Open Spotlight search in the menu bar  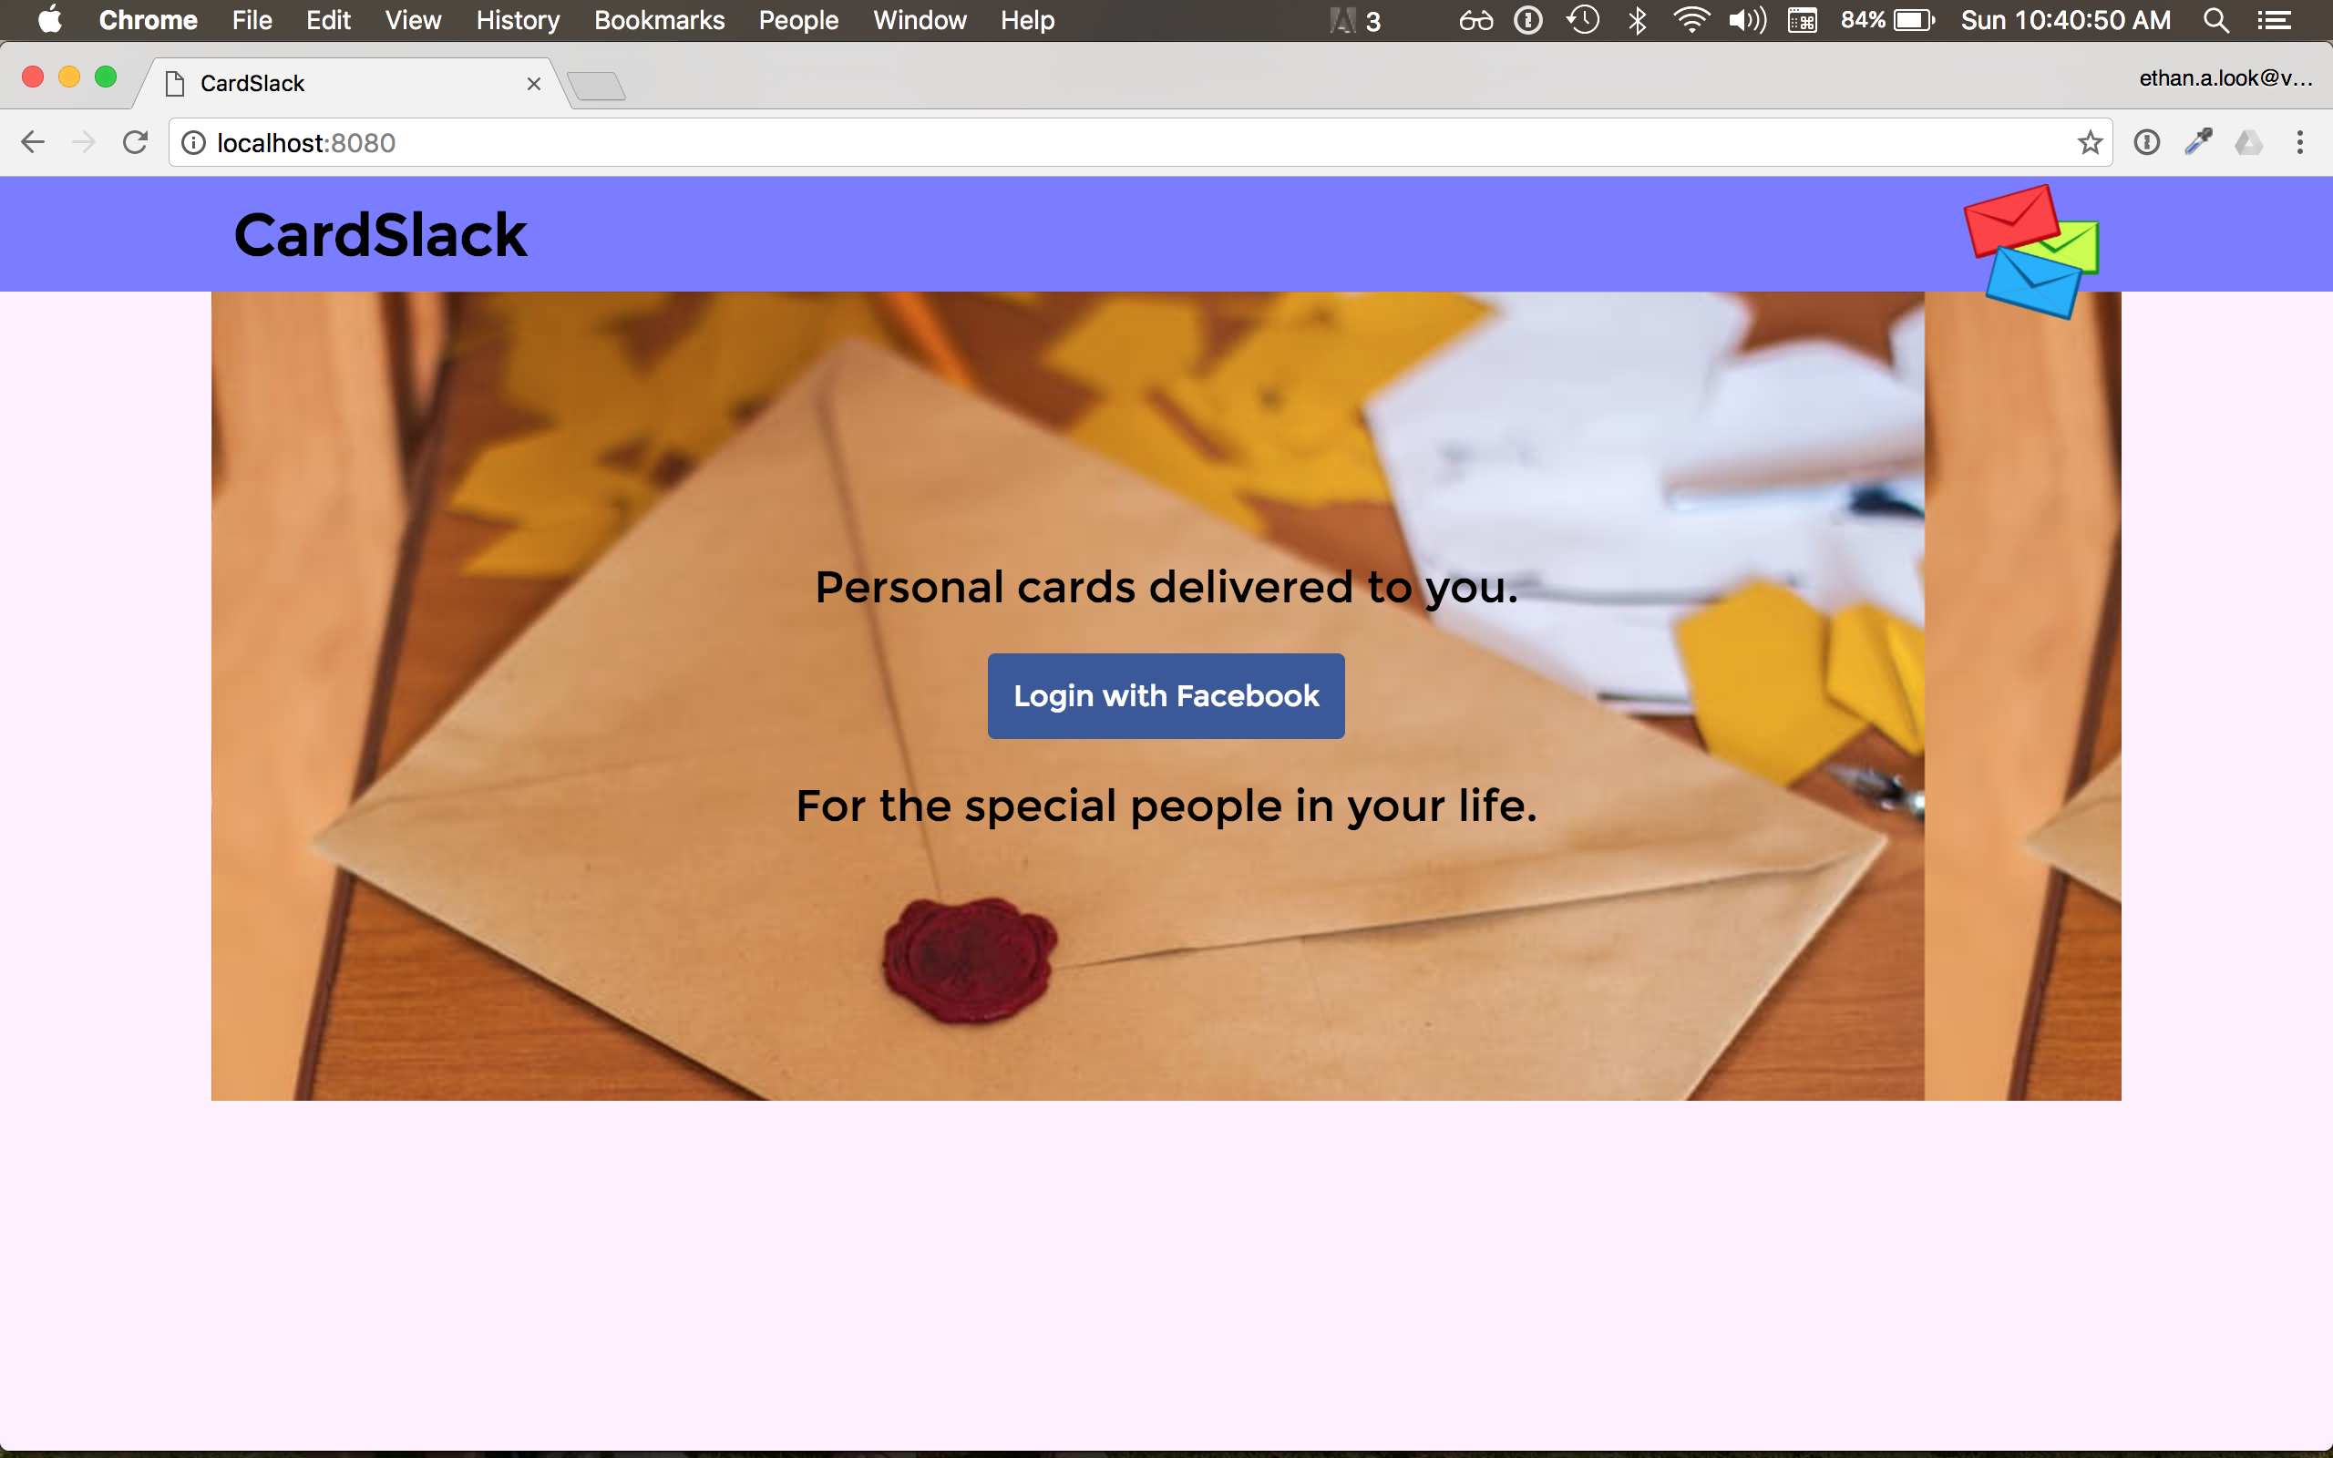tap(2215, 20)
